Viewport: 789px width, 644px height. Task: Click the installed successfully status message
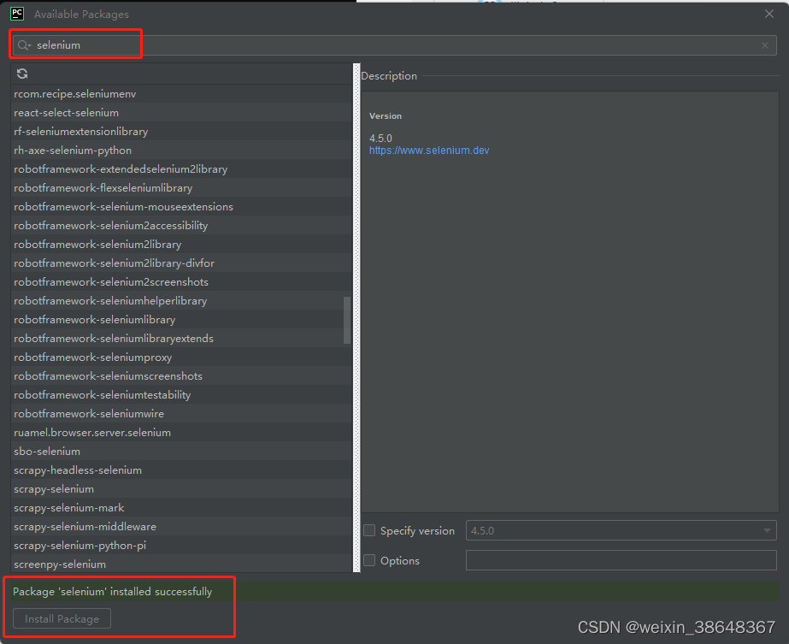pos(112,592)
